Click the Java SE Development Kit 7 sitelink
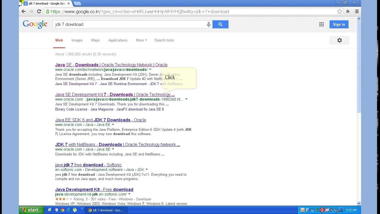The width and height of the screenshot is (380, 214). pos(76,84)
